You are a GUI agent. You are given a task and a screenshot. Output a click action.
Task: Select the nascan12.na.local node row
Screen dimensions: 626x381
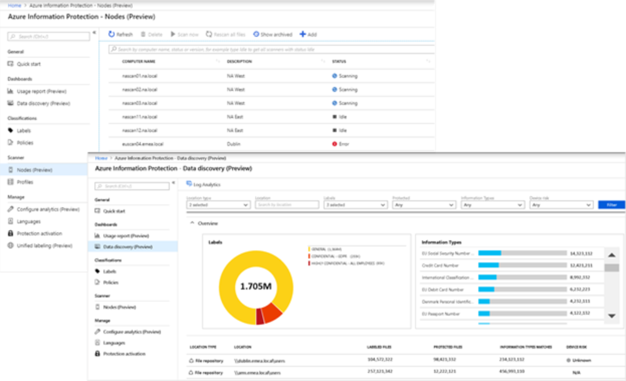click(271, 130)
